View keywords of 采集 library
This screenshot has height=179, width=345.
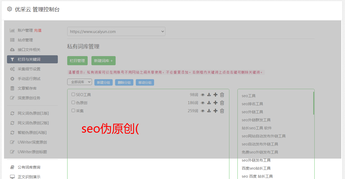click(x=203, y=111)
